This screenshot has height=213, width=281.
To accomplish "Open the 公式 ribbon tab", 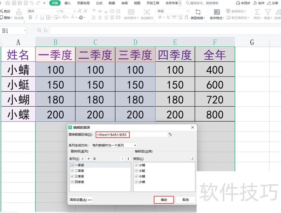I will tap(99, 3).
